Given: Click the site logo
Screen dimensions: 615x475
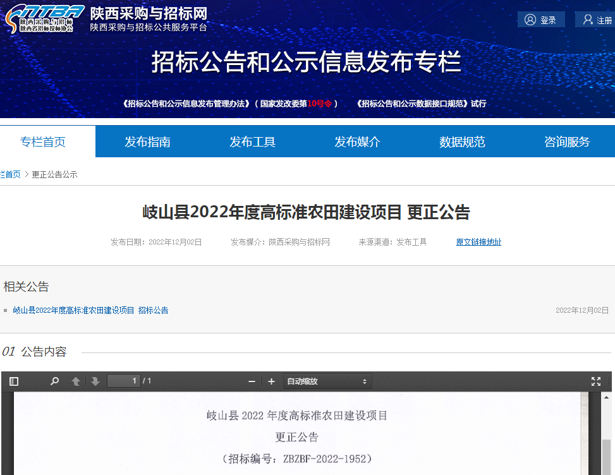Looking at the screenshot, I should 44,19.
